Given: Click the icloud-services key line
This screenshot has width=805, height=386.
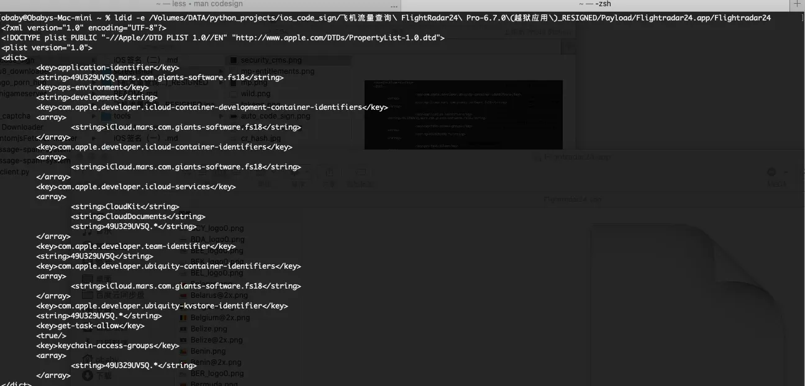Looking at the screenshot, I should click(136, 187).
